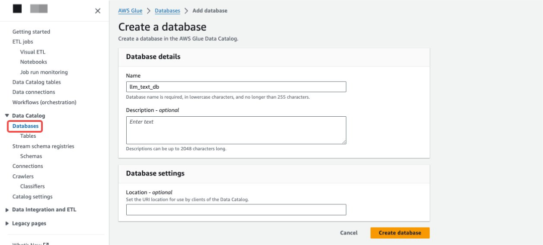The image size is (543, 245).
Task: Open Getting started page
Action: (x=31, y=32)
